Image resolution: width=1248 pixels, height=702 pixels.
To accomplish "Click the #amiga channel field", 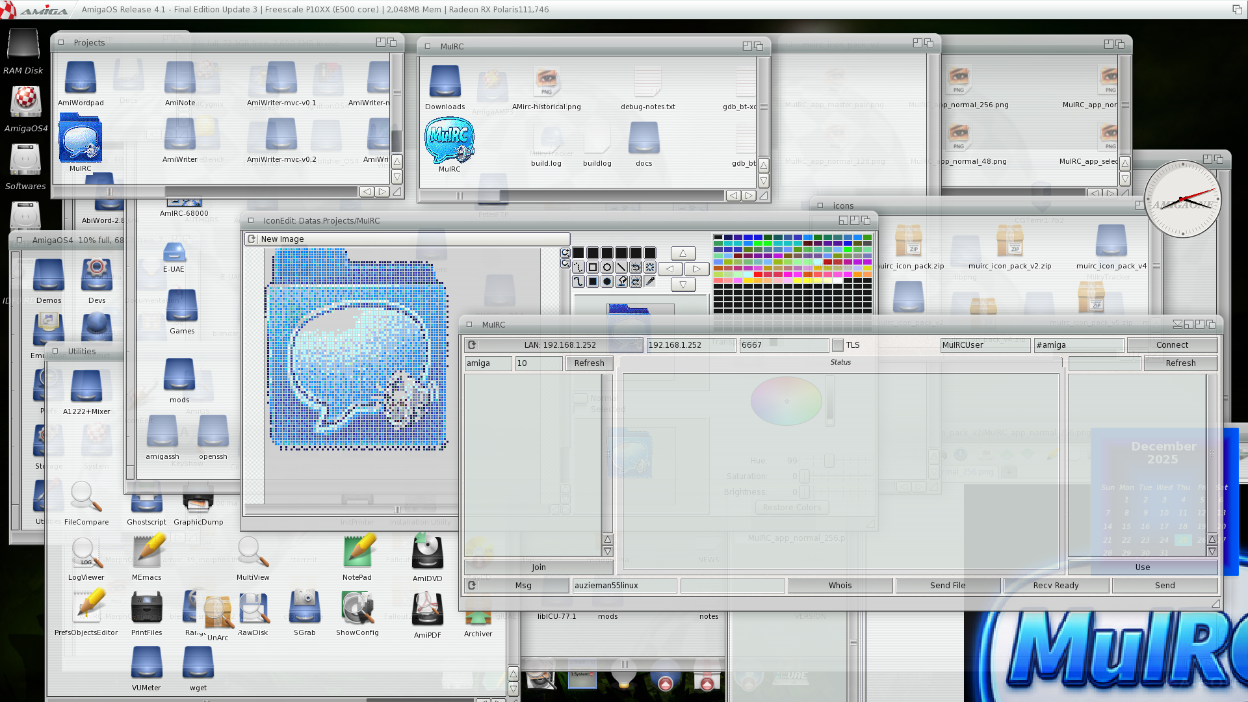I will tap(1079, 345).
